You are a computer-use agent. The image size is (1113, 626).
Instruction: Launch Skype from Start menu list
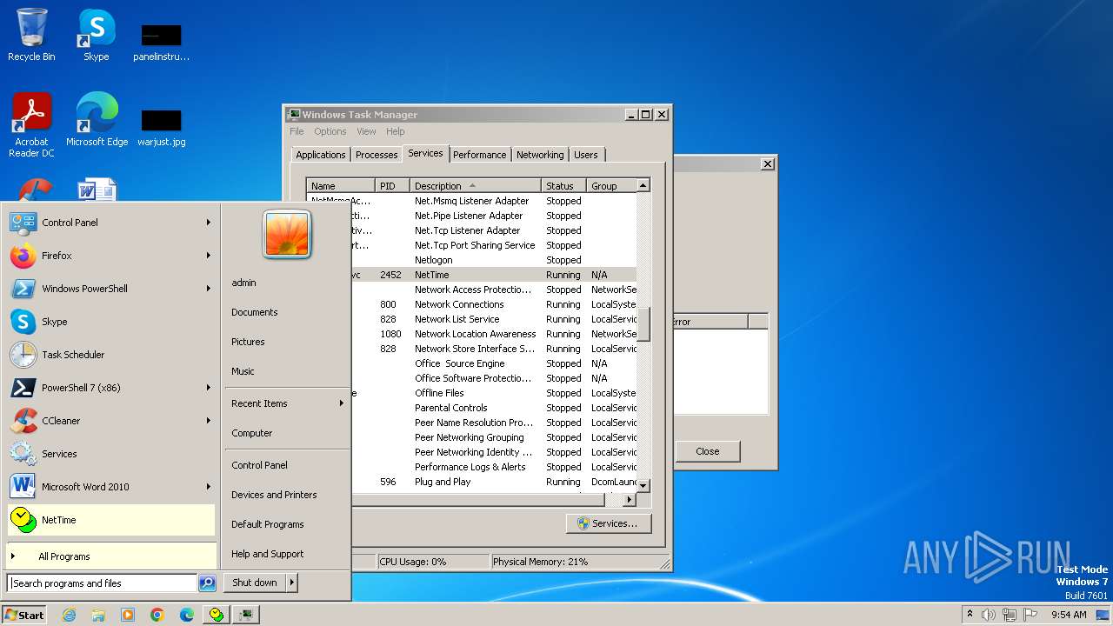110,322
